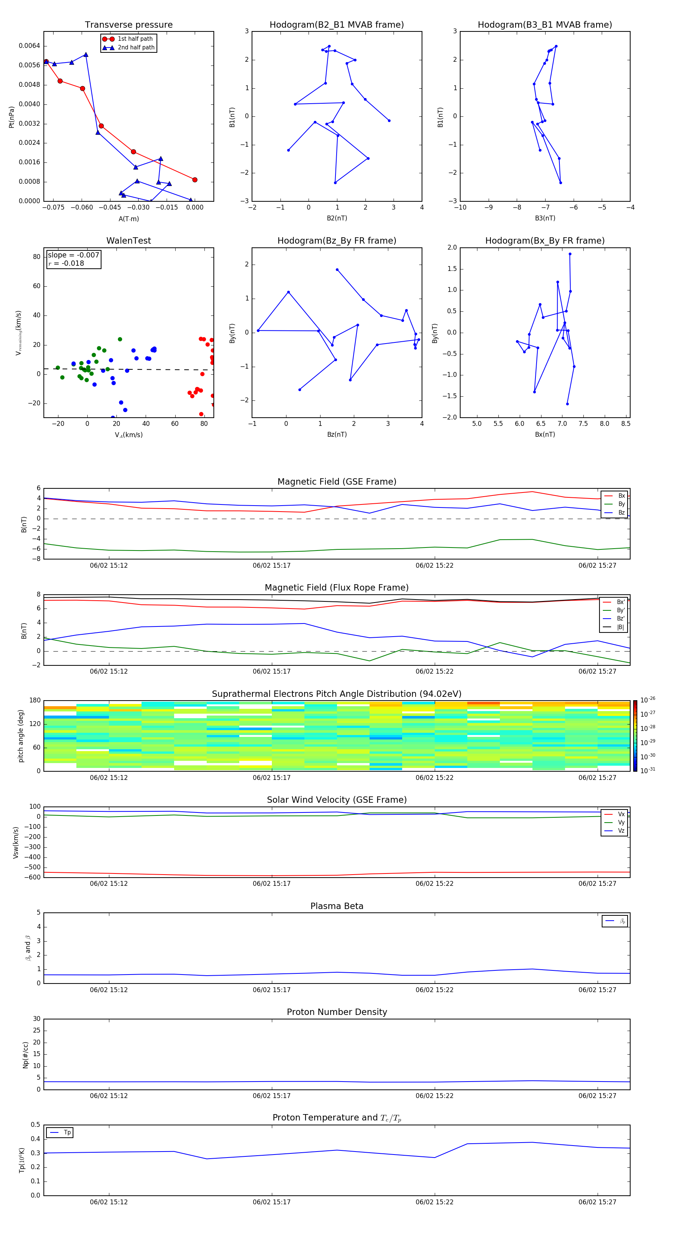Click the 'Vz' legend entry in solar wind plot
The width and height of the screenshot is (674, 1235).
coord(614,830)
